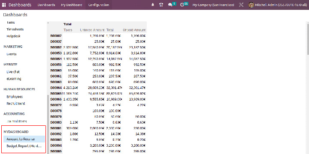Open the Configuration menu
The width and height of the screenshot is (309, 154).
click(99, 5)
